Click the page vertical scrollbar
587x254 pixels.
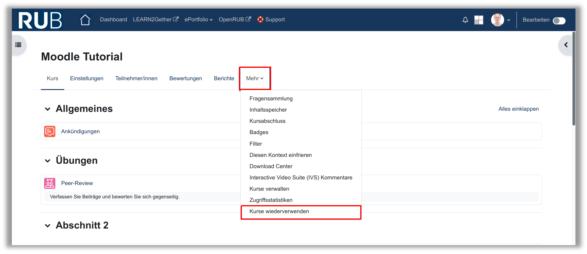coord(573,80)
